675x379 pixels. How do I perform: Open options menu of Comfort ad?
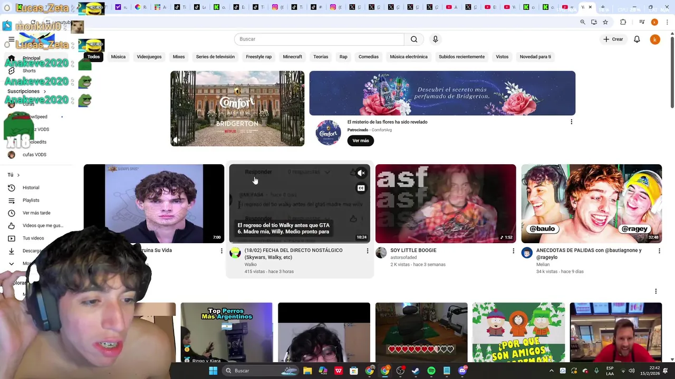571,122
